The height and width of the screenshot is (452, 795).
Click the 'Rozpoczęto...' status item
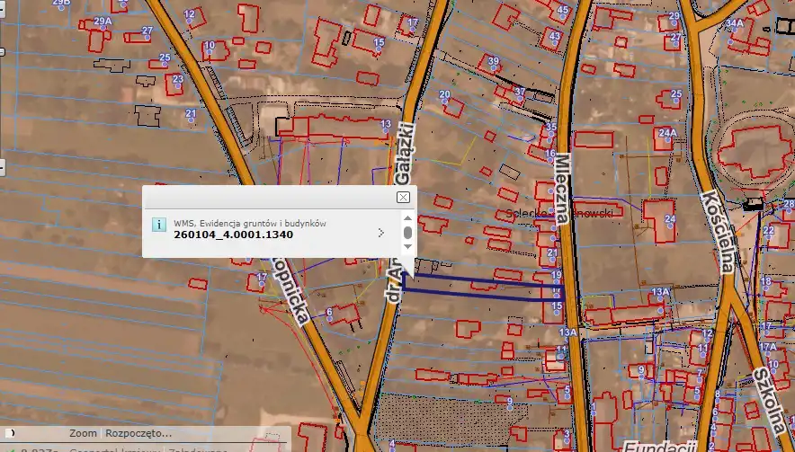point(136,433)
